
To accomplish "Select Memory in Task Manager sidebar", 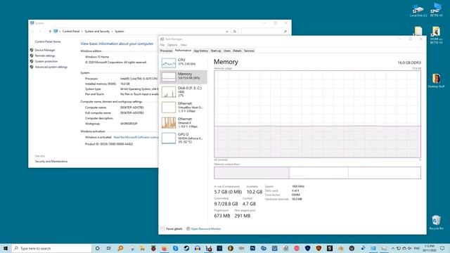I will point(183,77).
